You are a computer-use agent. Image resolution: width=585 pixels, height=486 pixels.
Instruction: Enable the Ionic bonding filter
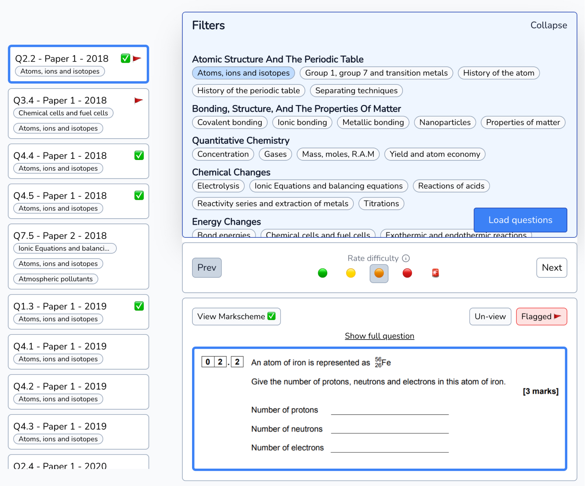pyautogui.click(x=302, y=122)
